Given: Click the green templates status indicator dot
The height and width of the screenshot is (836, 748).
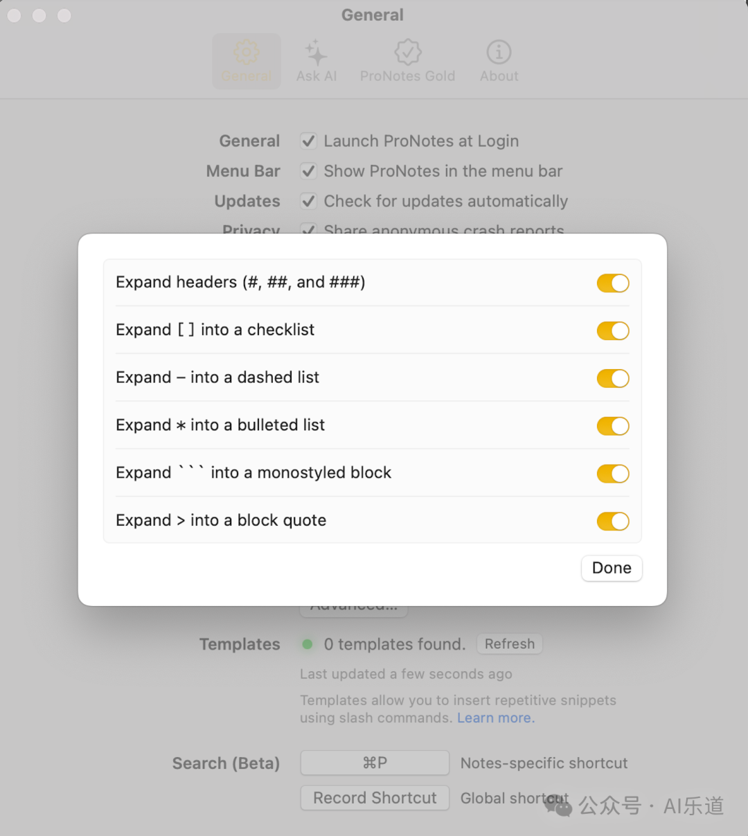Looking at the screenshot, I should tap(308, 644).
